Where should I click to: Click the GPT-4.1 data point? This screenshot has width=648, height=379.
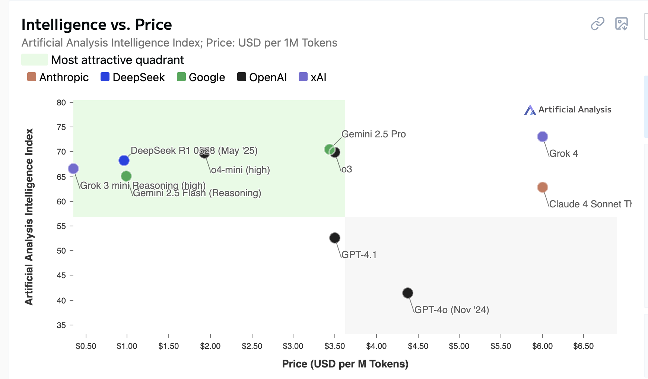[x=335, y=238]
